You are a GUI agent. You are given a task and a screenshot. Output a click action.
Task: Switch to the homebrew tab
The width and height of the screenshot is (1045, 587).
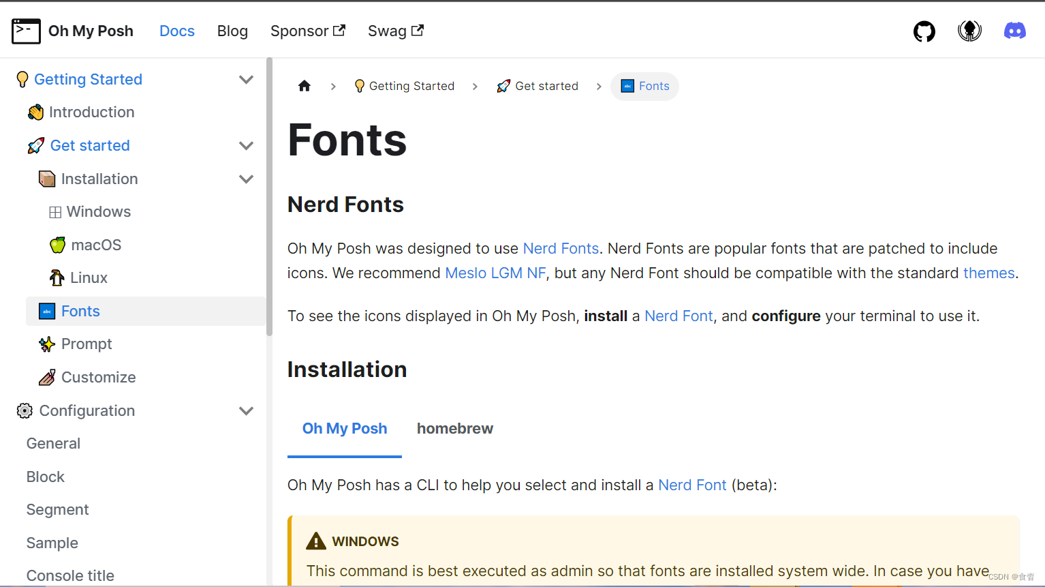[x=455, y=429]
